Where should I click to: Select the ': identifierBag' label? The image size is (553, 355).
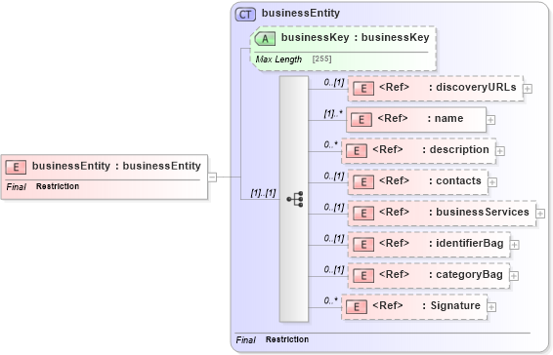click(466, 243)
